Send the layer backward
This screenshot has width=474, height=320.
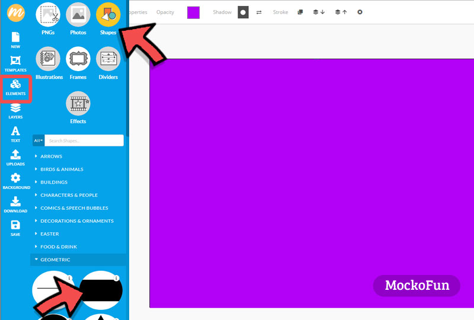pyautogui.click(x=319, y=12)
